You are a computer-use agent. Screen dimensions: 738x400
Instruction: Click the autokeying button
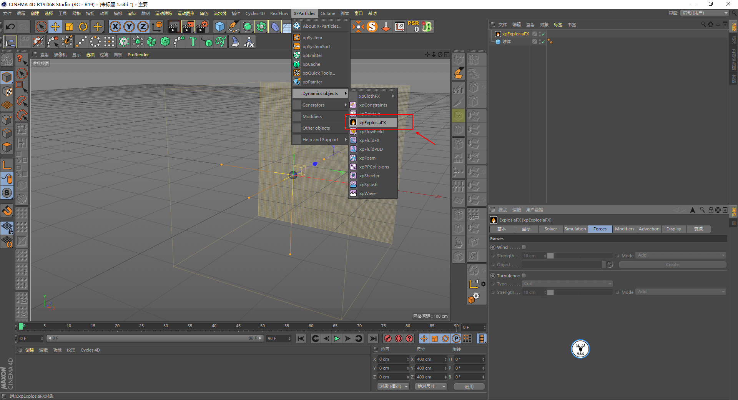(x=399, y=338)
